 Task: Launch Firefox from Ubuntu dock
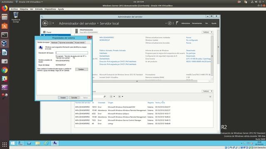[5, 8]
